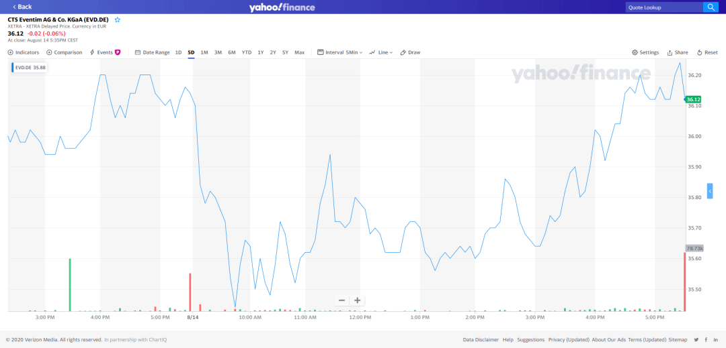Go Back to previous page
726x348 pixels.
[x=22, y=7]
